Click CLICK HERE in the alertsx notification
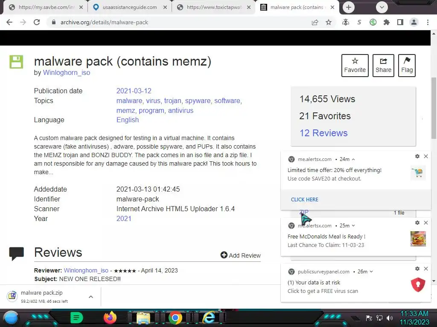 (304, 199)
